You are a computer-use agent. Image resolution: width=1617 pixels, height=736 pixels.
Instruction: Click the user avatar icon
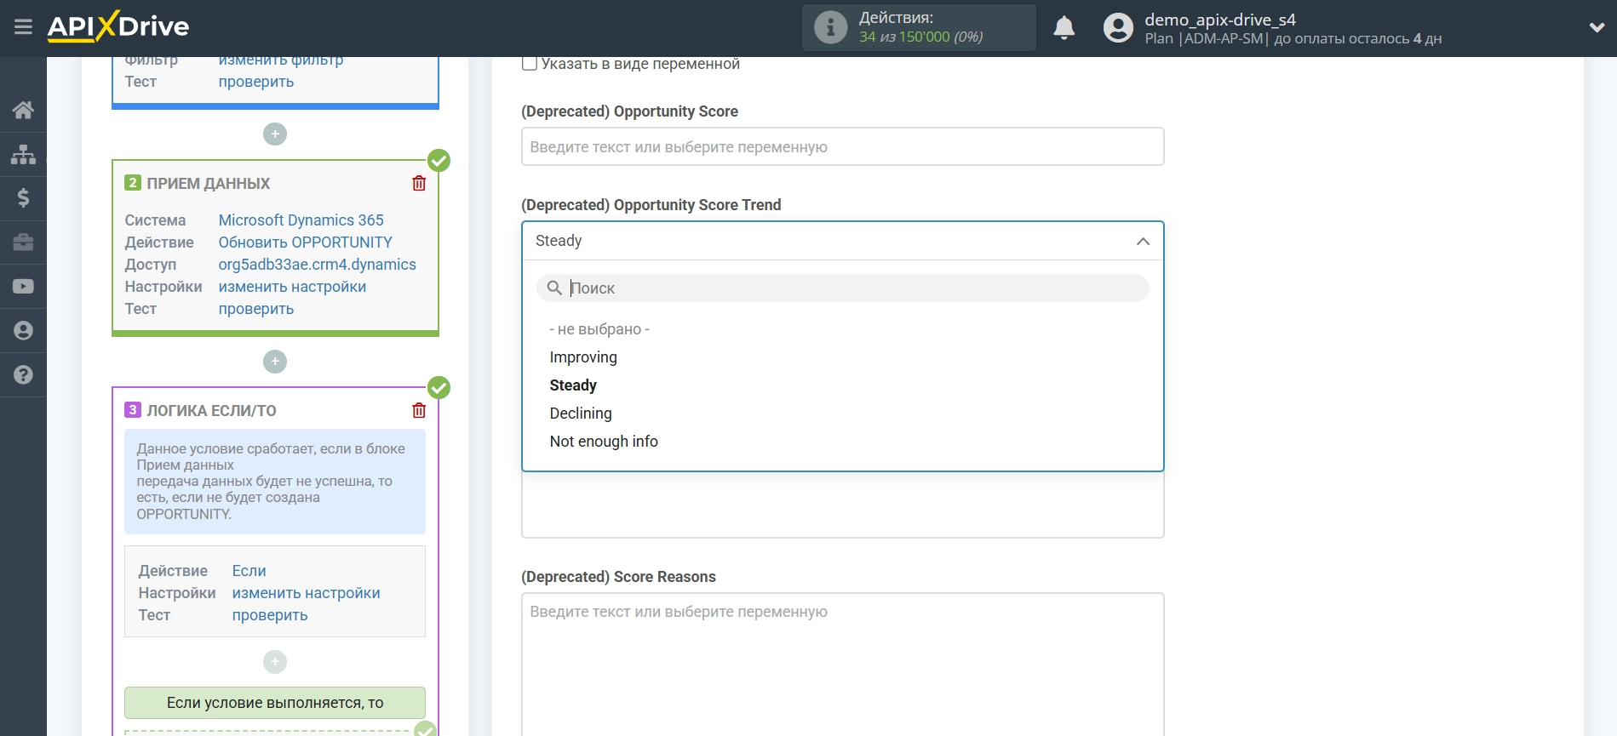[x=1118, y=27]
